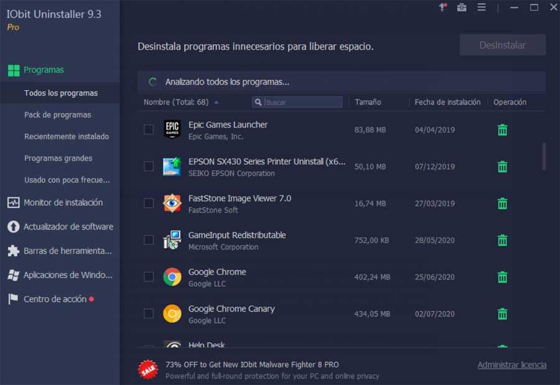Open the hamburger menu icon
560x385 pixels.
click(482, 7)
